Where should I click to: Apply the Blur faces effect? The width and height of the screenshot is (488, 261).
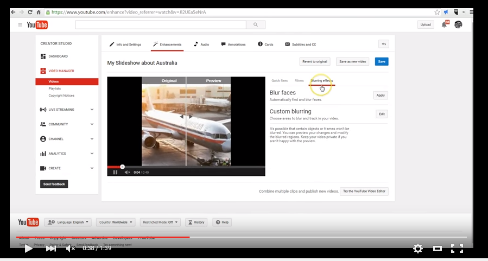coord(381,95)
